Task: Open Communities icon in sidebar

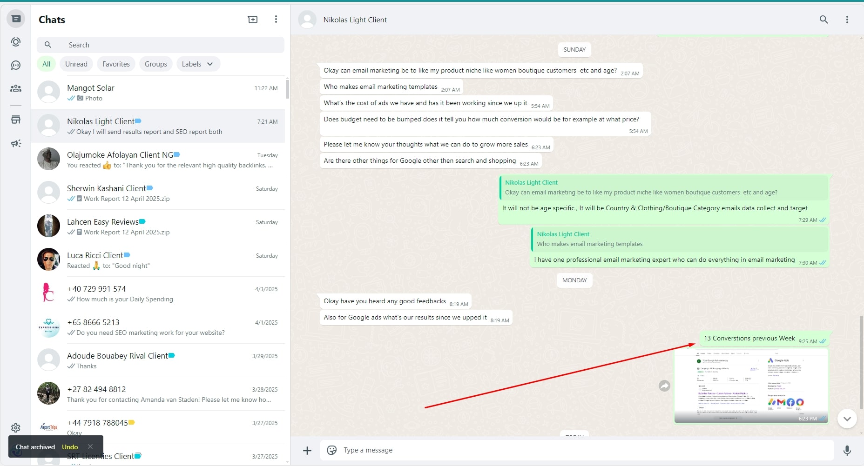Action: coord(16,88)
